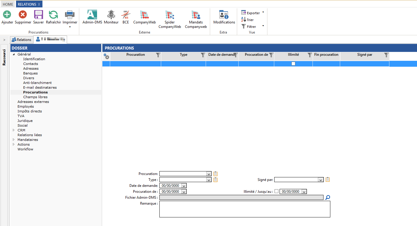Filter the Type column
The image size is (417, 226).
pos(203,55)
